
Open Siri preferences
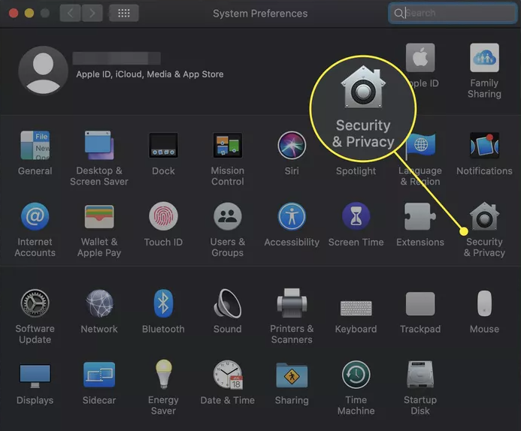[x=292, y=146]
